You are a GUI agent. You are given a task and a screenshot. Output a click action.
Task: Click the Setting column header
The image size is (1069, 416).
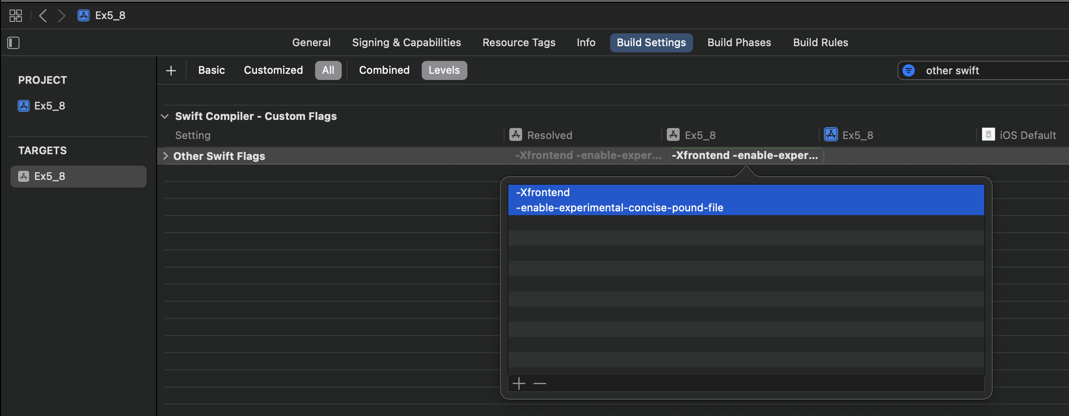coord(193,135)
